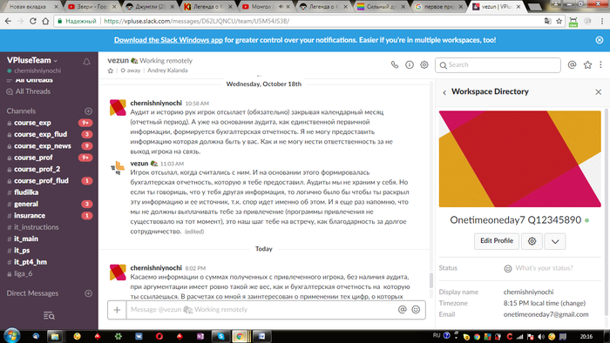Open conversation settings gear in header
The height and width of the screenshot is (343, 610).
[x=424, y=65]
